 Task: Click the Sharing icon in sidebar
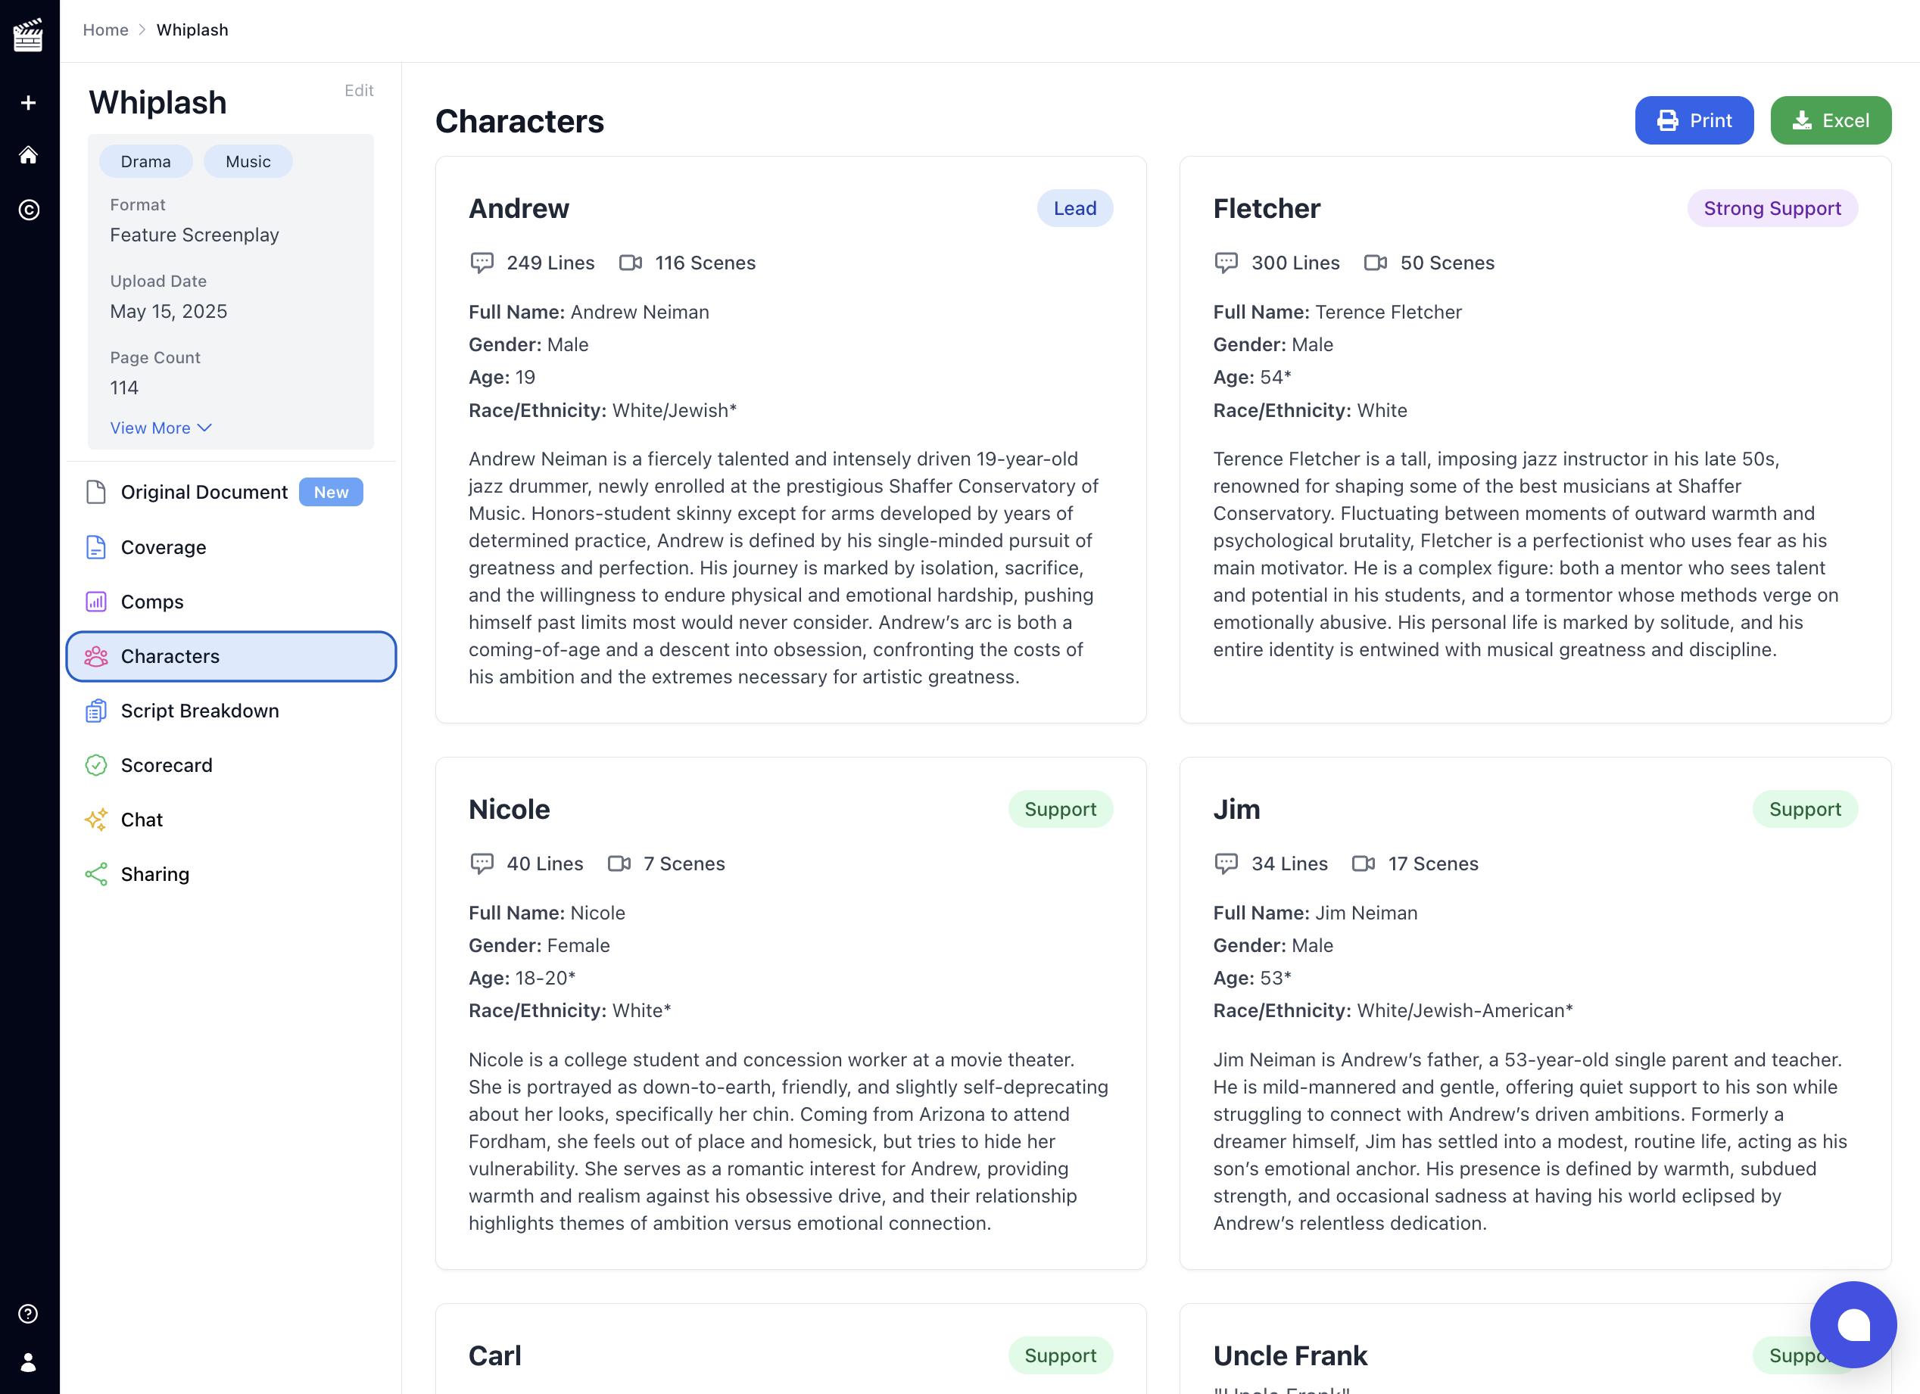96,874
